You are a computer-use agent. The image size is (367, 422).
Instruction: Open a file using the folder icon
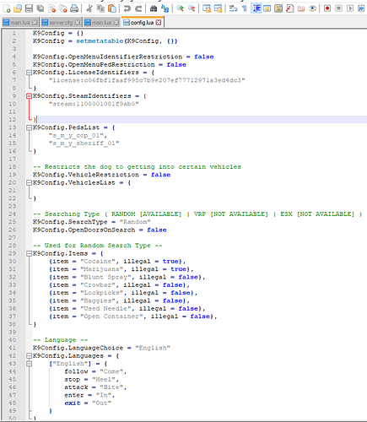click(x=18, y=8)
